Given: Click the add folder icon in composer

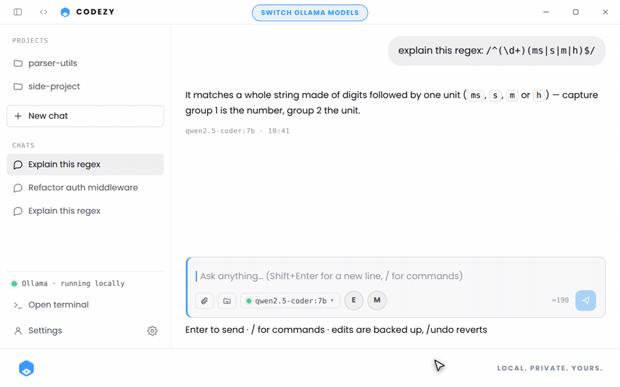Looking at the screenshot, I should pos(227,301).
